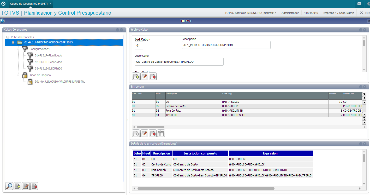Select the Centro de Costo row in Estructura

click(x=247, y=106)
